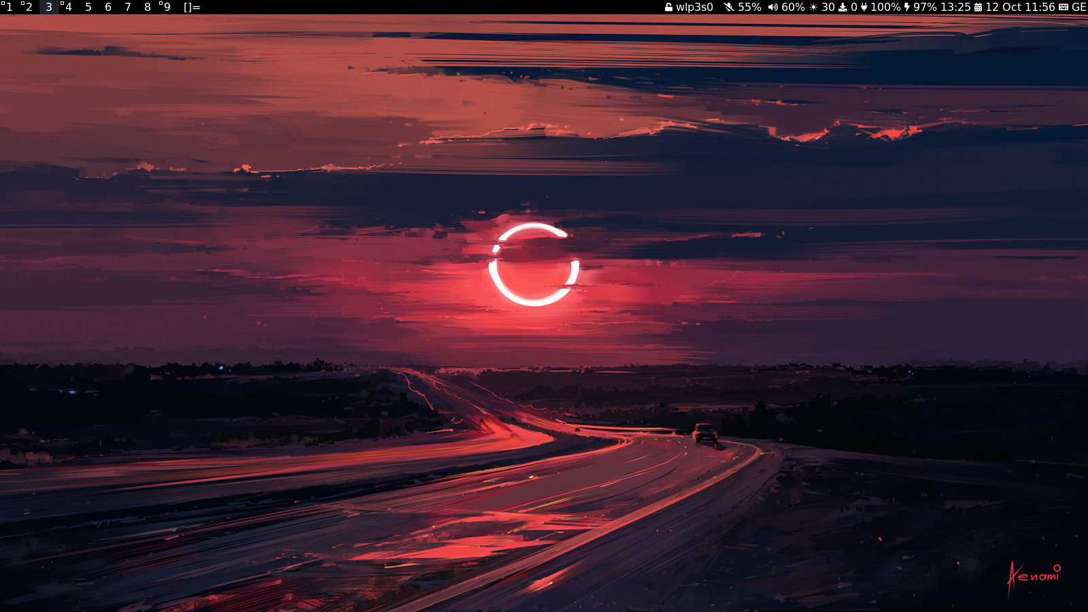Image resolution: width=1088 pixels, height=612 pixels.
Task: Switch to workspace tag 6
Action: point(107,7)
